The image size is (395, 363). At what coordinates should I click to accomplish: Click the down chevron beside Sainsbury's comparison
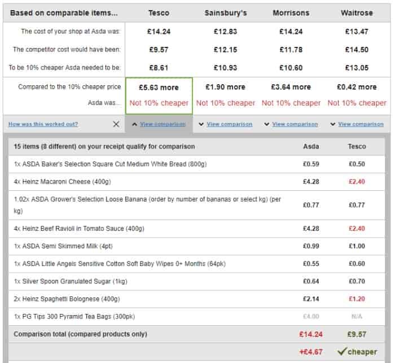coord(201,124)
